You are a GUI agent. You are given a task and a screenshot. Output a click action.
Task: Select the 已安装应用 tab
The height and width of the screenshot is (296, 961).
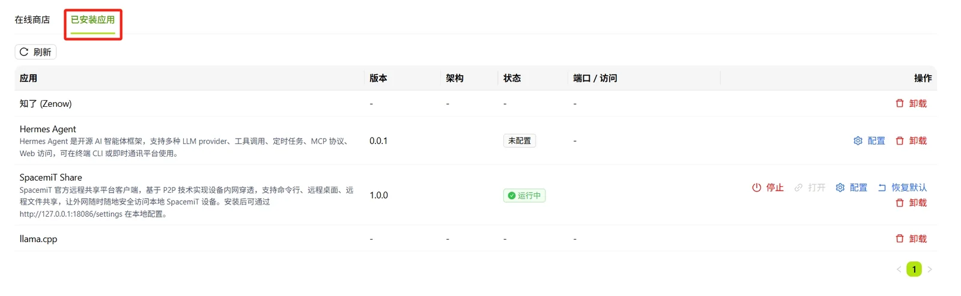coord(93,20)
